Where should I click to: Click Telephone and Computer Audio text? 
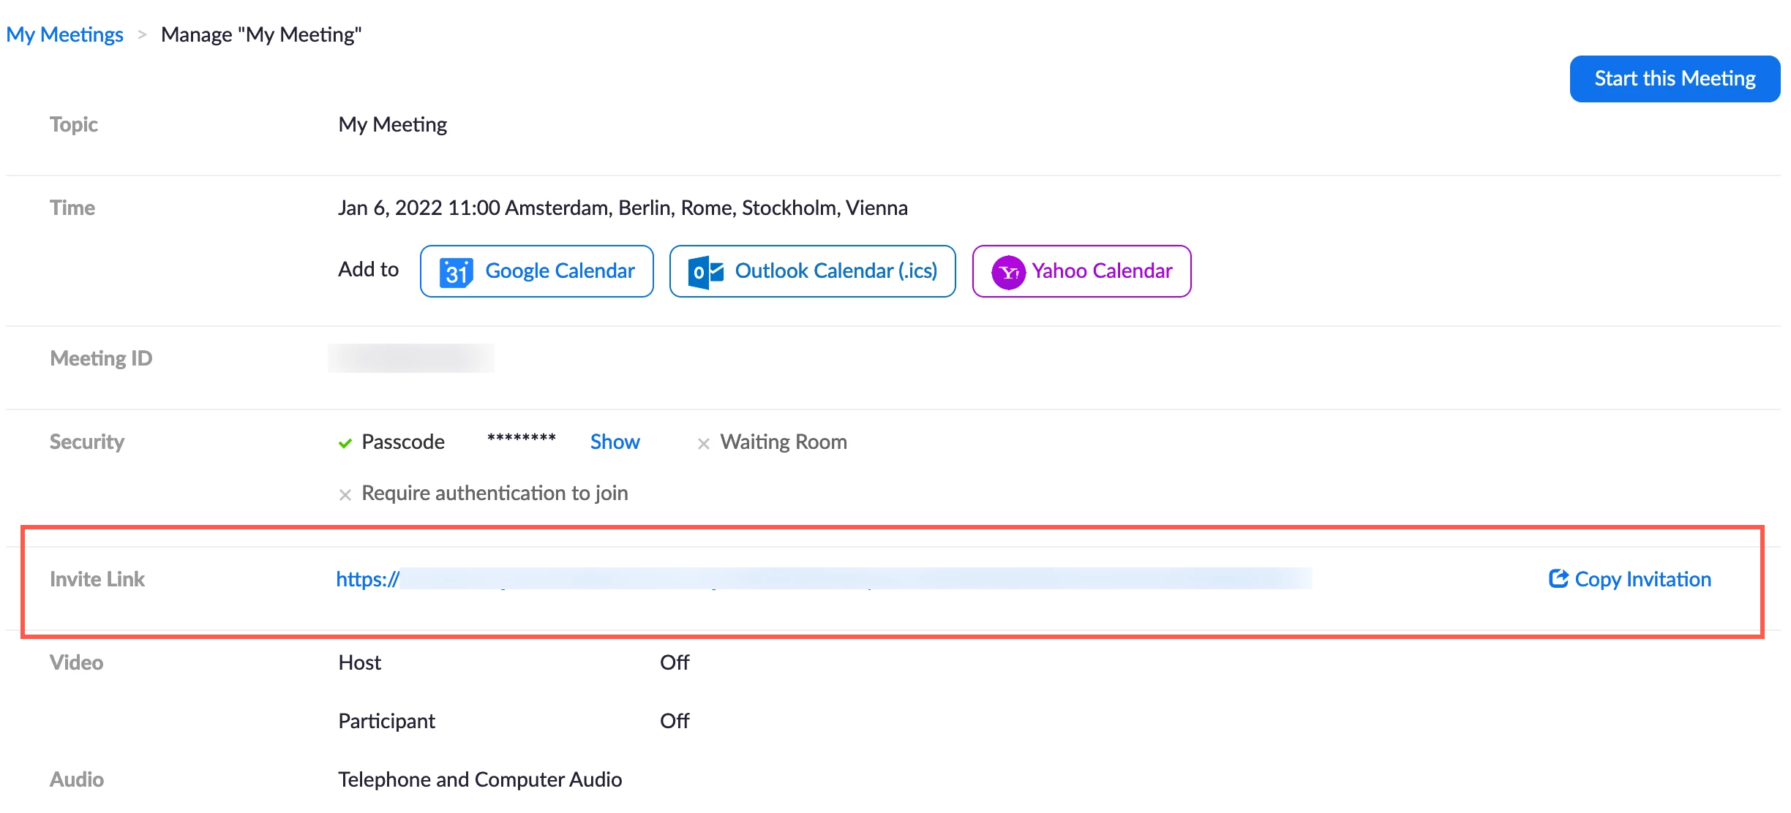480,779
